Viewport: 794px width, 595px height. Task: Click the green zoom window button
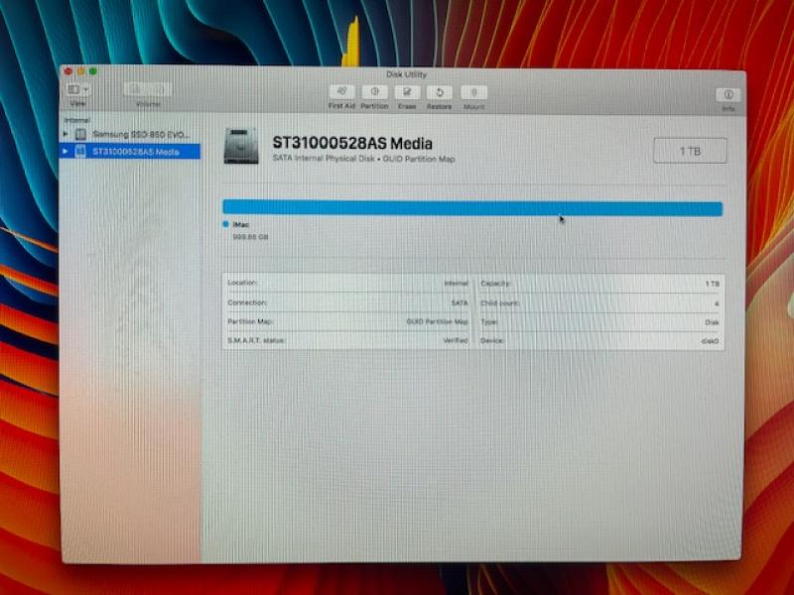(92, 71)
